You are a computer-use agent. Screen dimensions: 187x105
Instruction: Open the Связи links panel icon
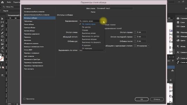click(x=178, y=26)
